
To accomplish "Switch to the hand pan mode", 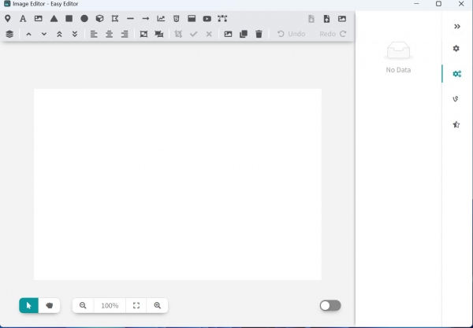I will (x=49, y=305).
